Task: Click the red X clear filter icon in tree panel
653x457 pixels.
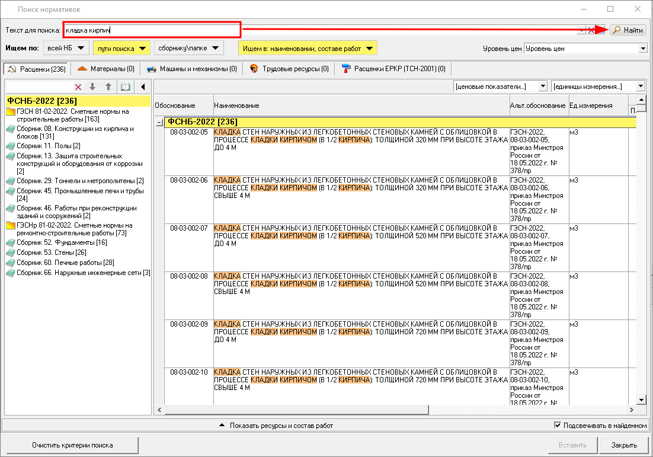Action: 78,87
